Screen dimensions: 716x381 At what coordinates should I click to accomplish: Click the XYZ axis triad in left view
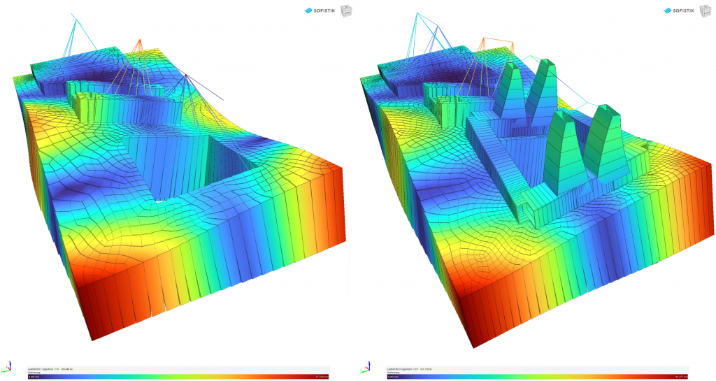[6, 366]
